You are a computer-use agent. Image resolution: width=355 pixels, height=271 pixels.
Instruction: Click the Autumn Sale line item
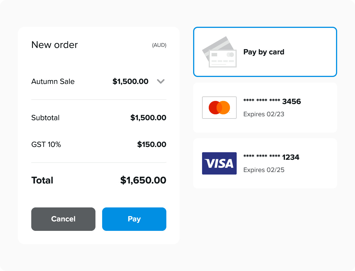53,81
